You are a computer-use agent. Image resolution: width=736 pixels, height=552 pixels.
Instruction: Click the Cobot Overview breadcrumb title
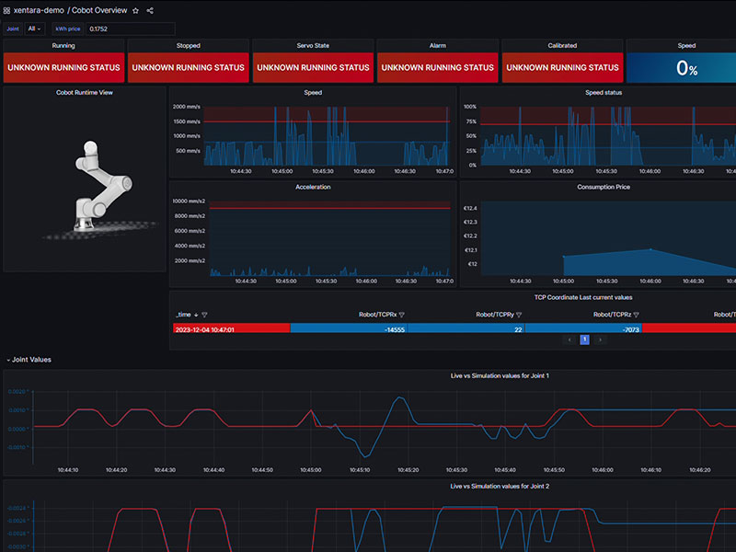(100, 10)
